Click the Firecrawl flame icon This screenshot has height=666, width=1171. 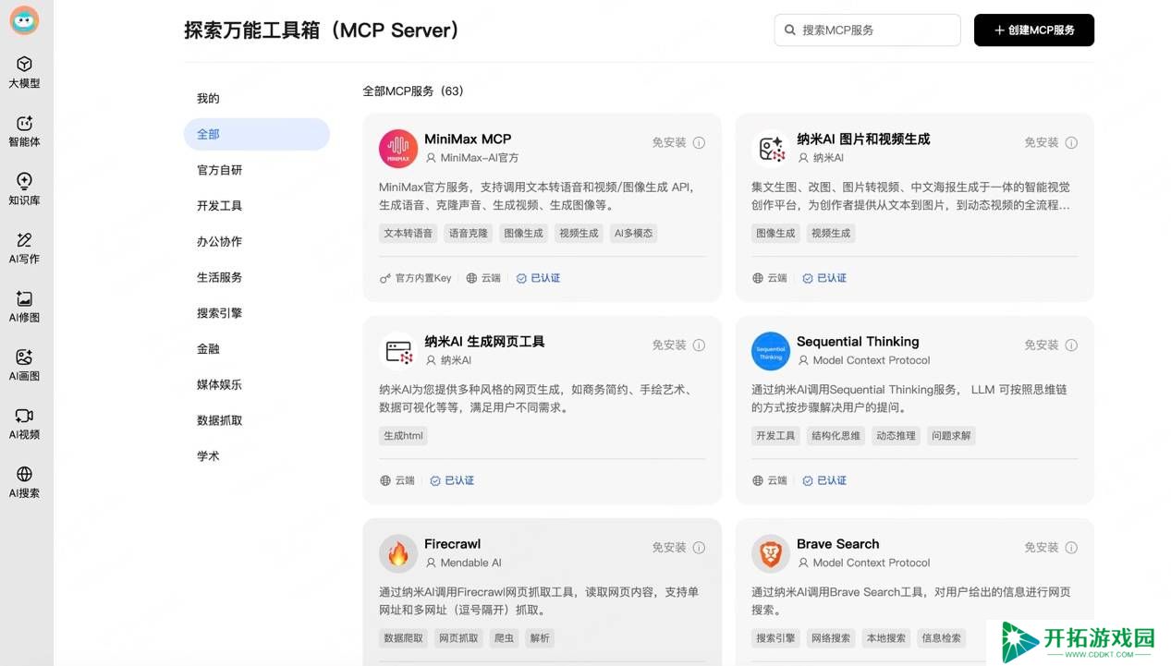[398, 553]
